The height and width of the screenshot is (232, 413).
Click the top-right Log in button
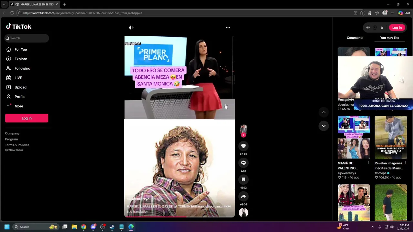(x=397, y=28)
